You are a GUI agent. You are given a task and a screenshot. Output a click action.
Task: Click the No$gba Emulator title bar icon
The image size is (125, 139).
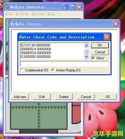(7, 7)
